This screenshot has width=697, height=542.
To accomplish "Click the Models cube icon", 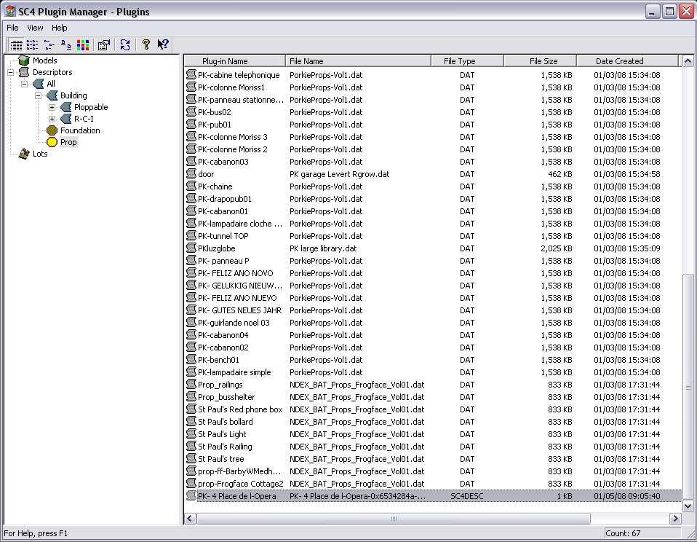I will pyautogui.click(x=24, y=60).
